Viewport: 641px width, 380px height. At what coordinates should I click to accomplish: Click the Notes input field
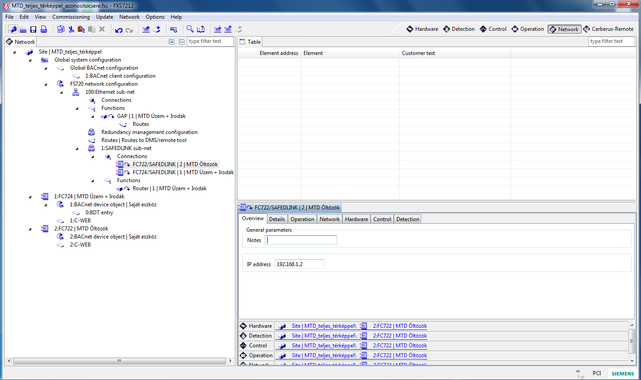[301, 240]
